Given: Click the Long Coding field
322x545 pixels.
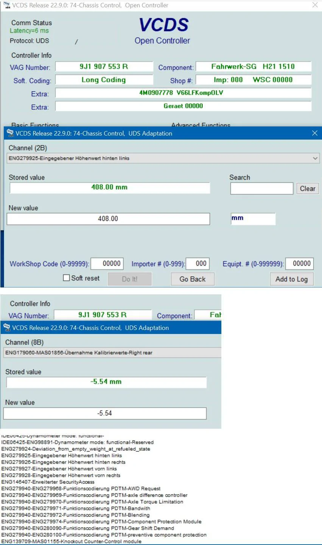Looking at the screenshot, I should (104, 80).
